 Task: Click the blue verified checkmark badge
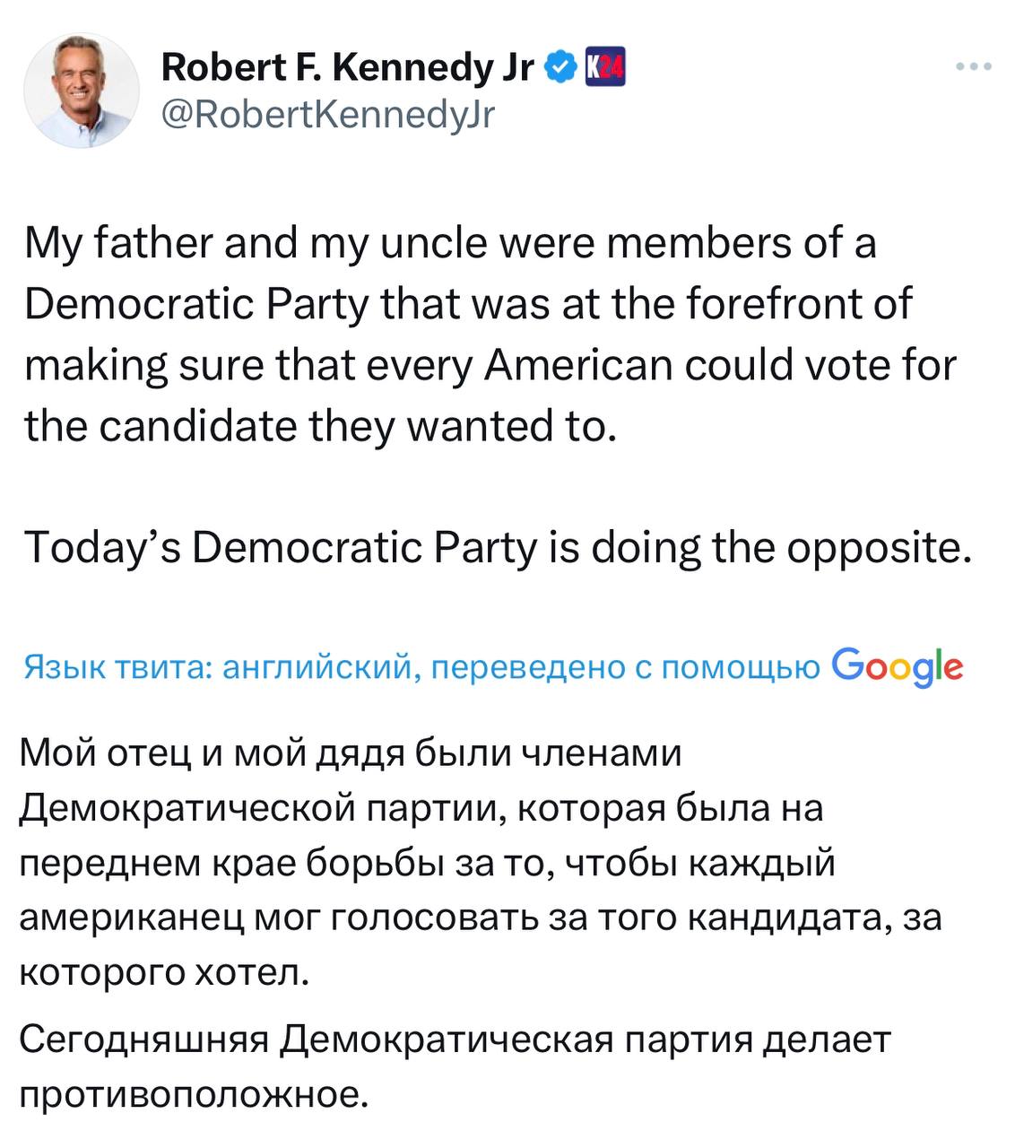point(560,65)
